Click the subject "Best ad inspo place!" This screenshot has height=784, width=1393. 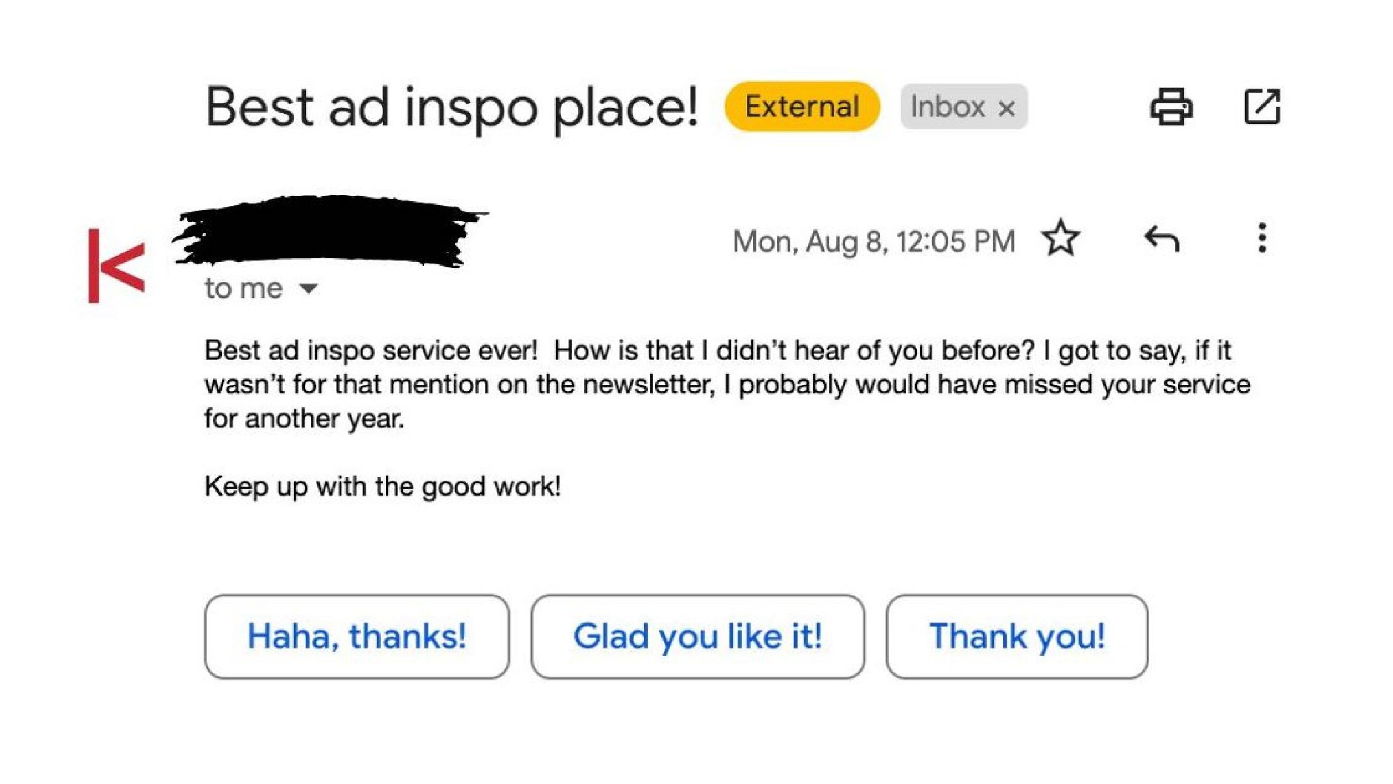click(x=452, y=108)
